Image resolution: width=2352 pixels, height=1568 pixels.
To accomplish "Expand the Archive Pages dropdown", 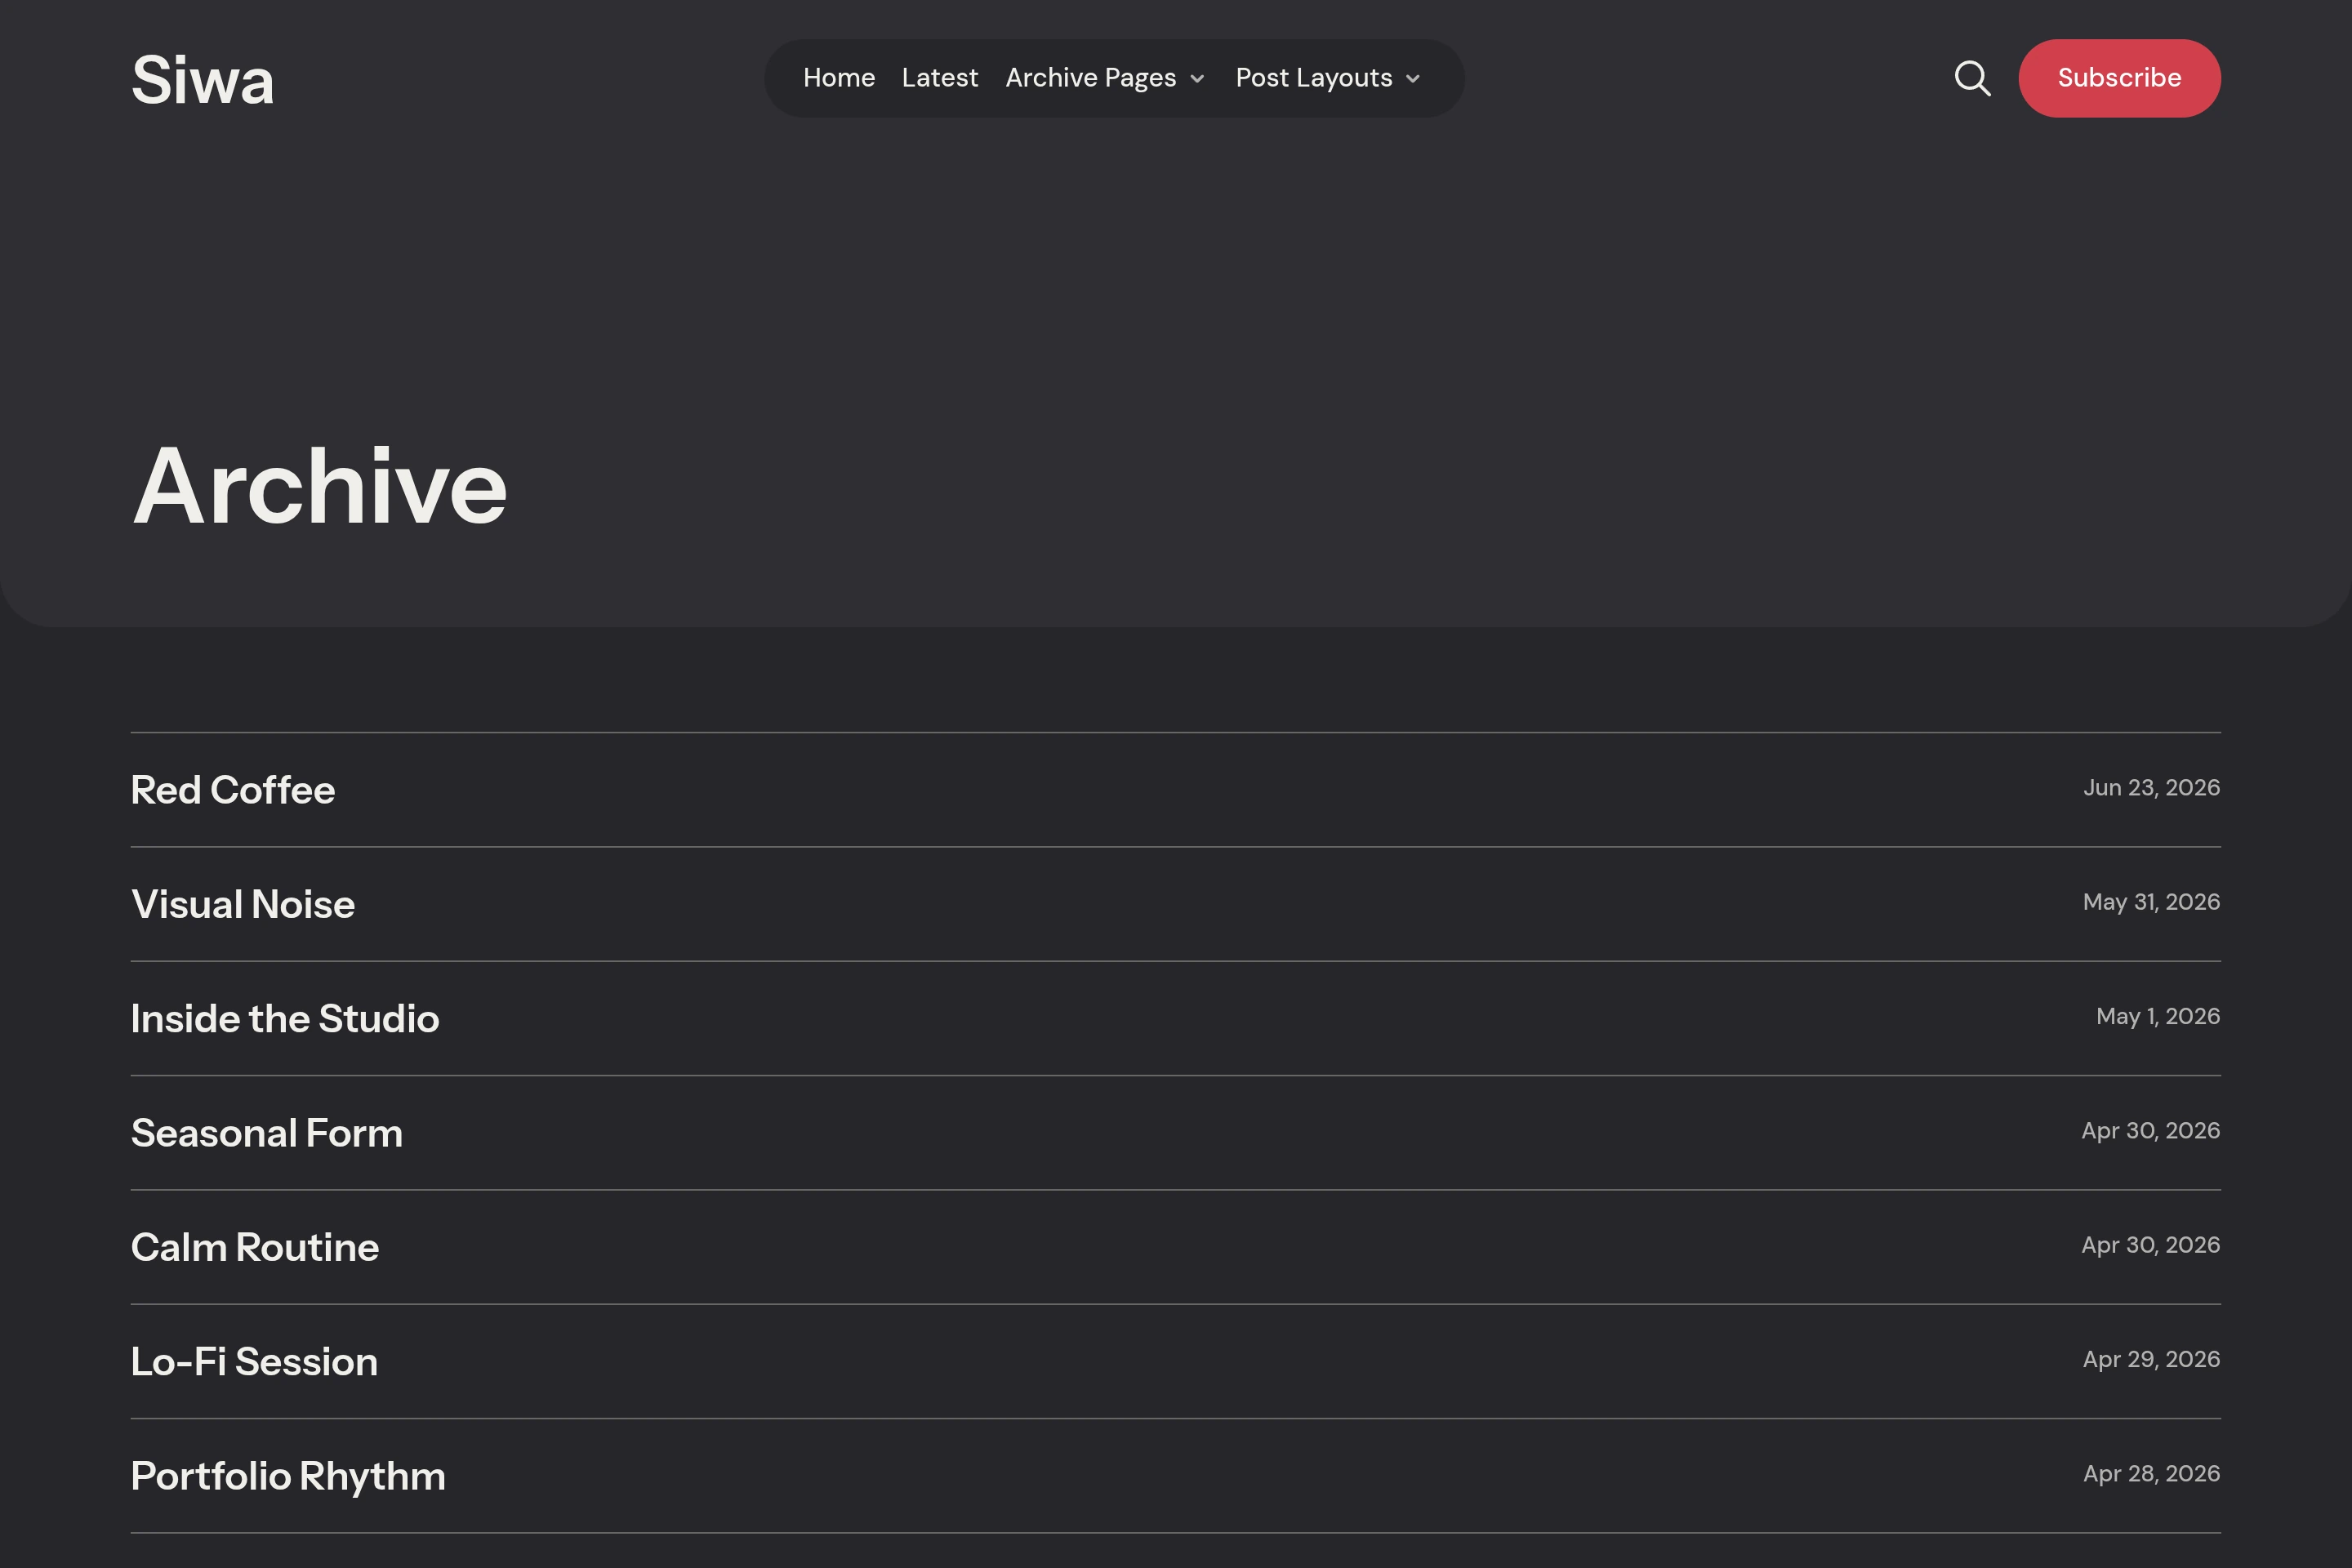I will pyautogui.click(x=1105, y=78).
